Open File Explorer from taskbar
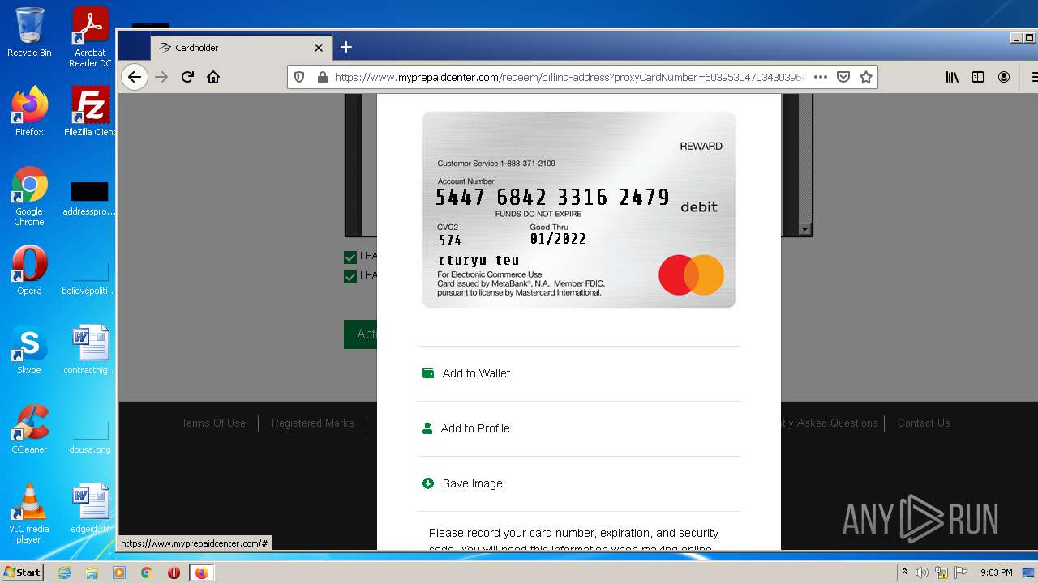Screen dimensions: 1038x583 [92, 572]
